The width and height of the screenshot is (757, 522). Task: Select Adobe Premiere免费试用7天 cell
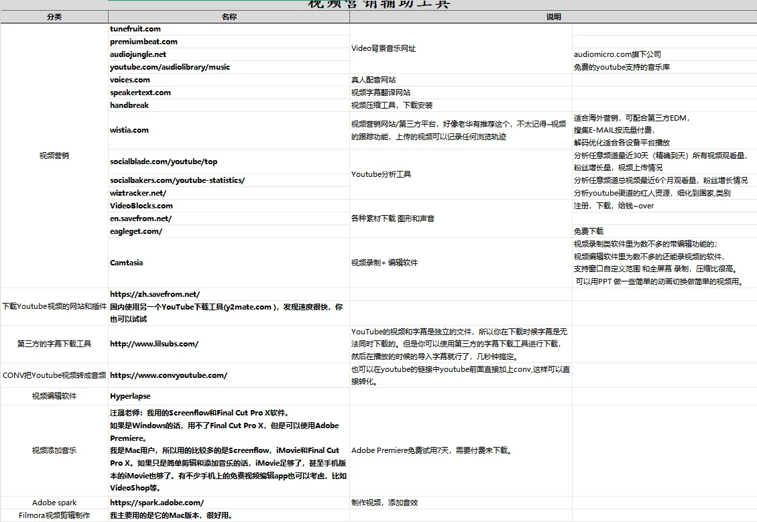tap(461, 450)
